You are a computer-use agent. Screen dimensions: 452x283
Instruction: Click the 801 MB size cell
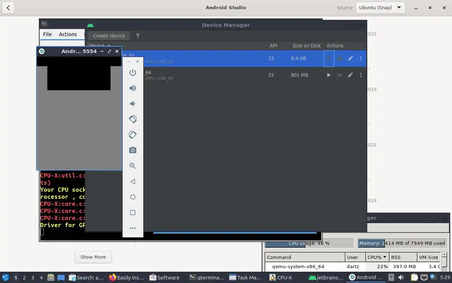tap(299, 75)
